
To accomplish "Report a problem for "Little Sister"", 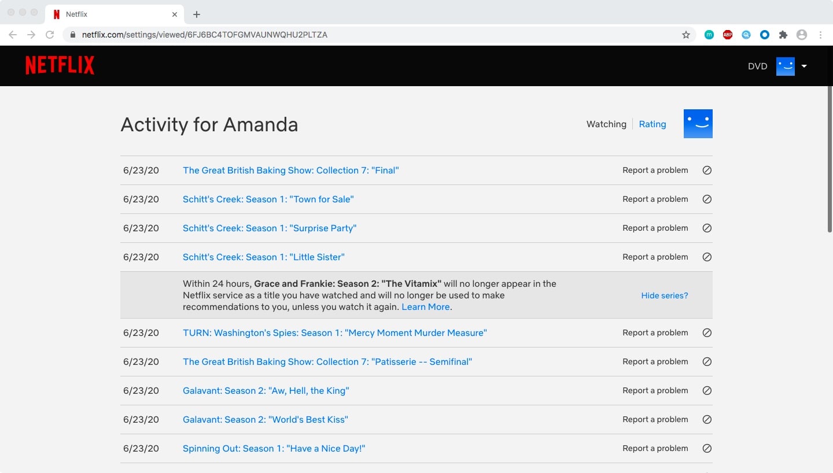I will point(655,257).
